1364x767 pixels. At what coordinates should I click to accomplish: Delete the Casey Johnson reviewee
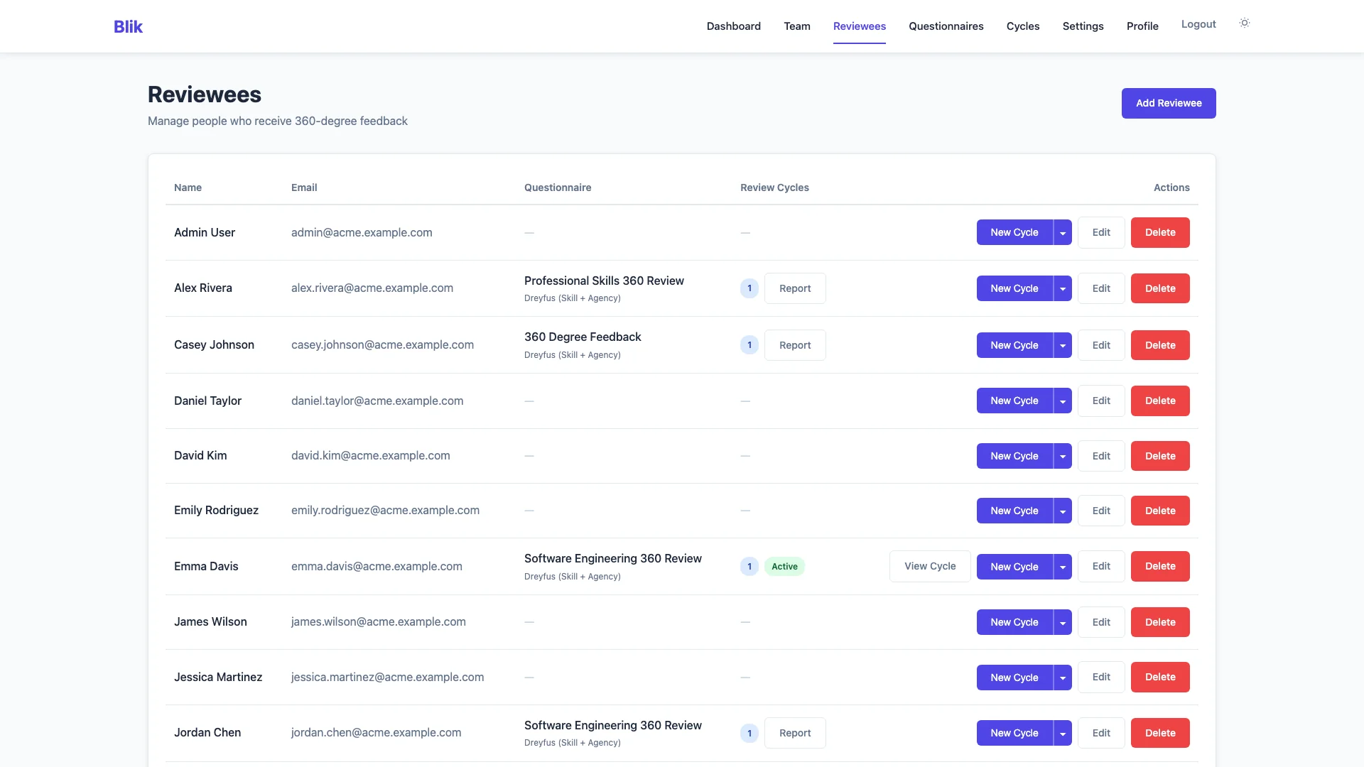1160,345
